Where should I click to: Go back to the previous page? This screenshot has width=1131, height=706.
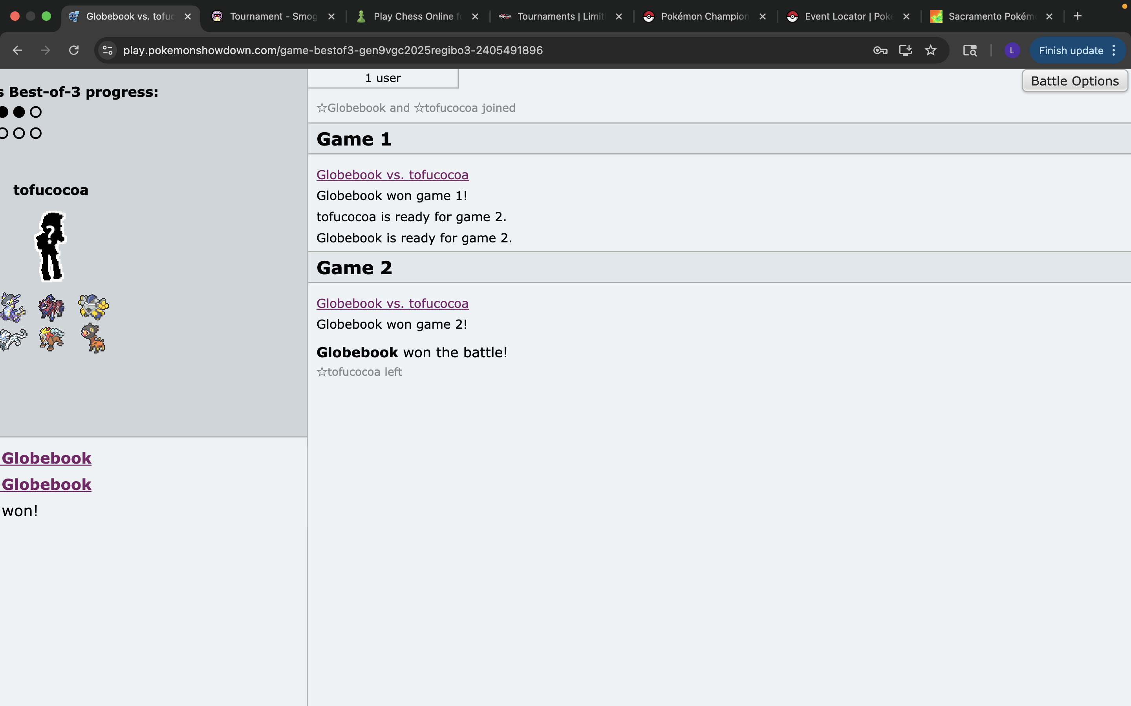click(x=17, y=51)
